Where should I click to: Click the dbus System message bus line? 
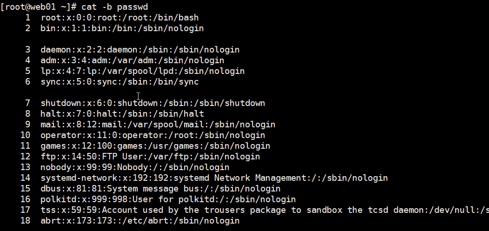161,189
